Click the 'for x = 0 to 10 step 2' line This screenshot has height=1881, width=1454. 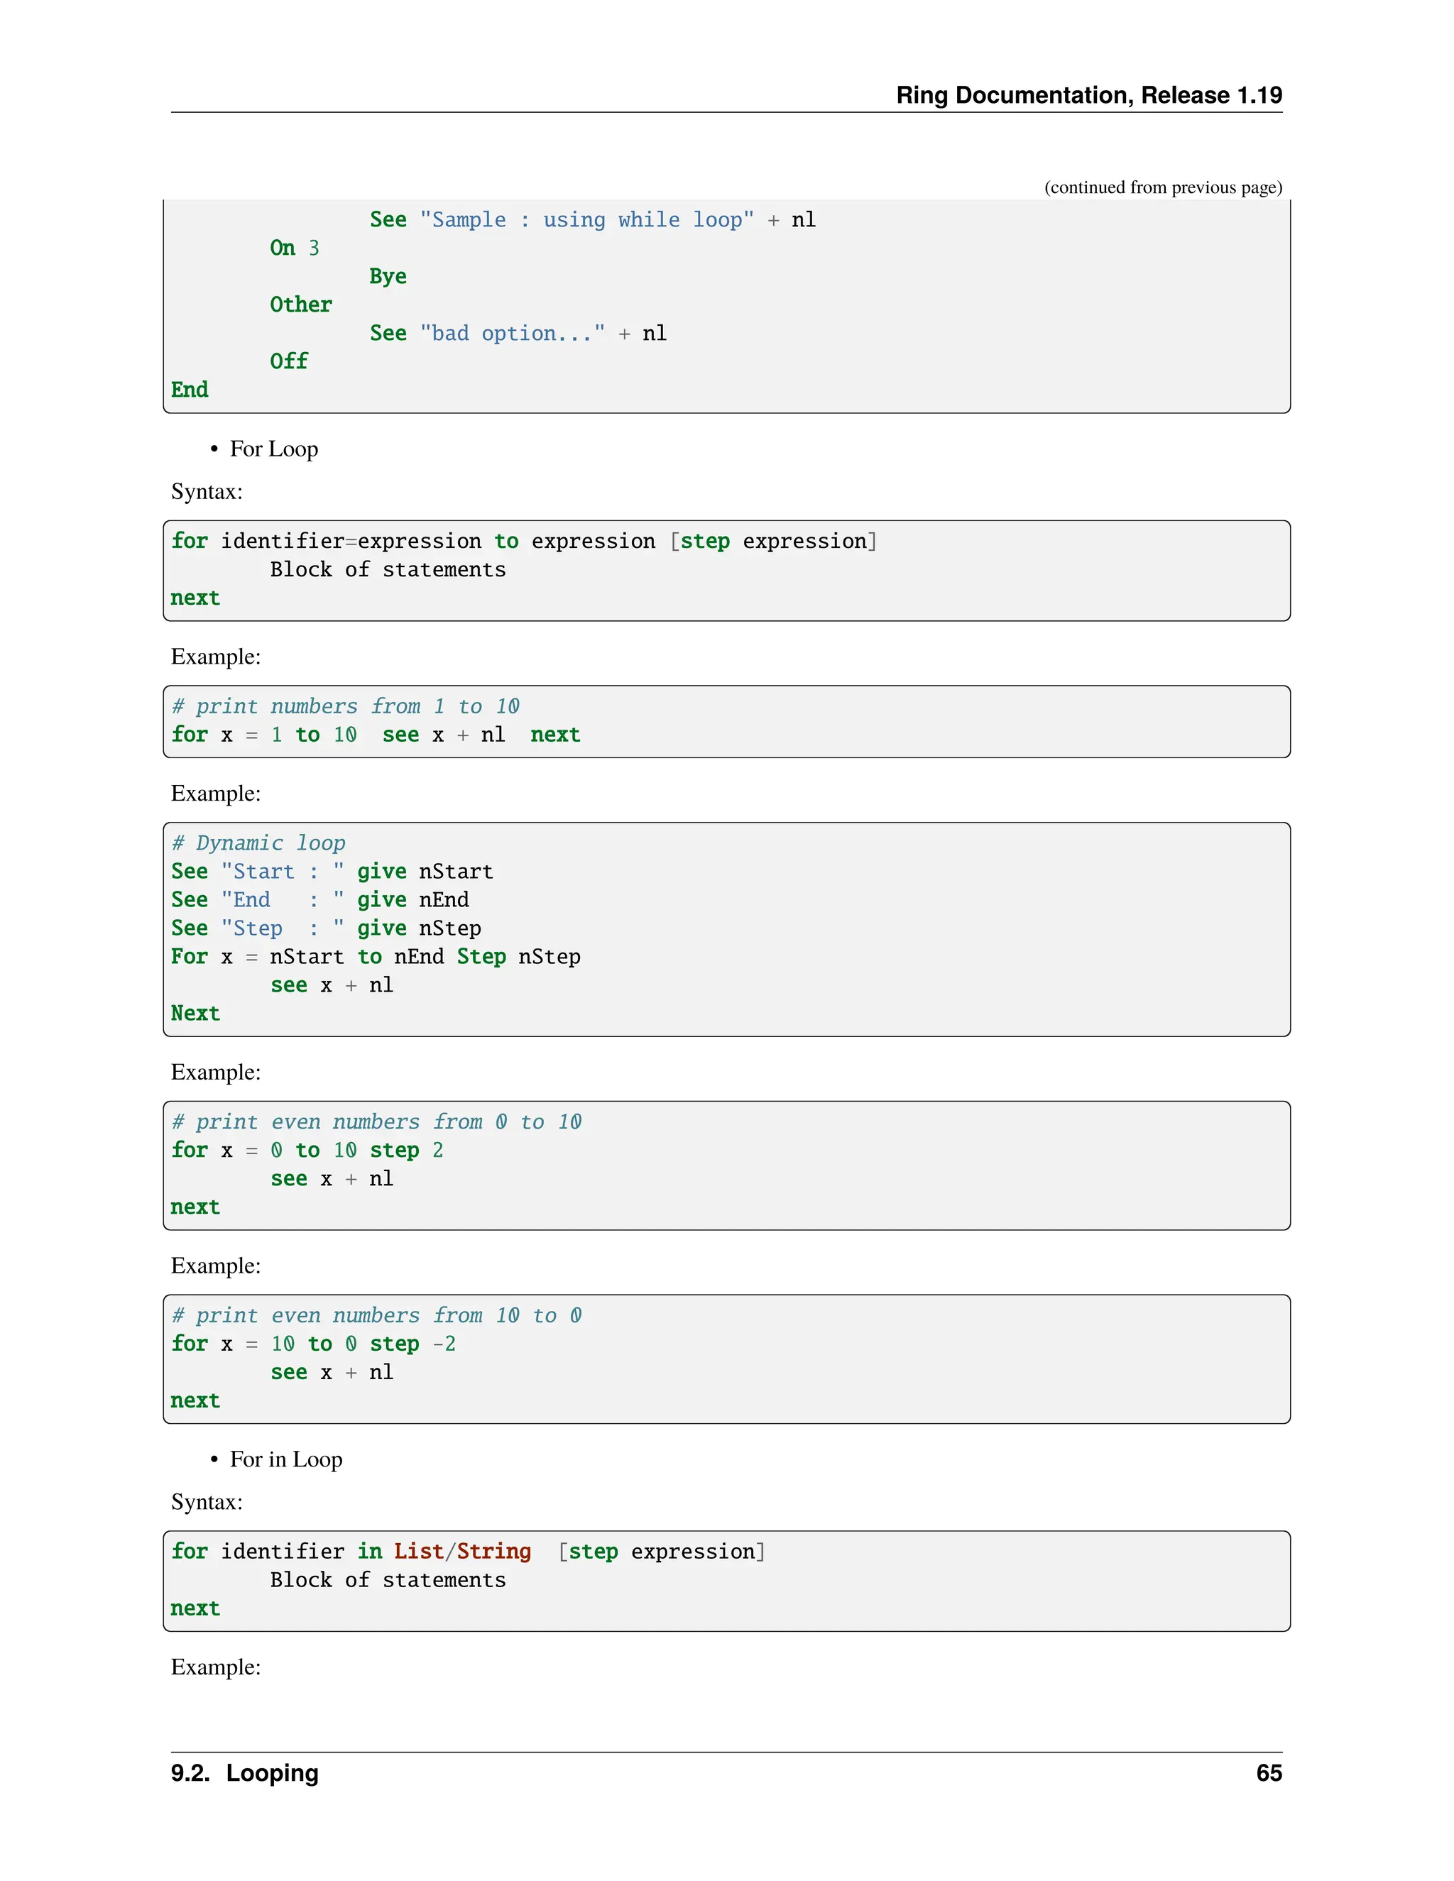point(307,1150)
